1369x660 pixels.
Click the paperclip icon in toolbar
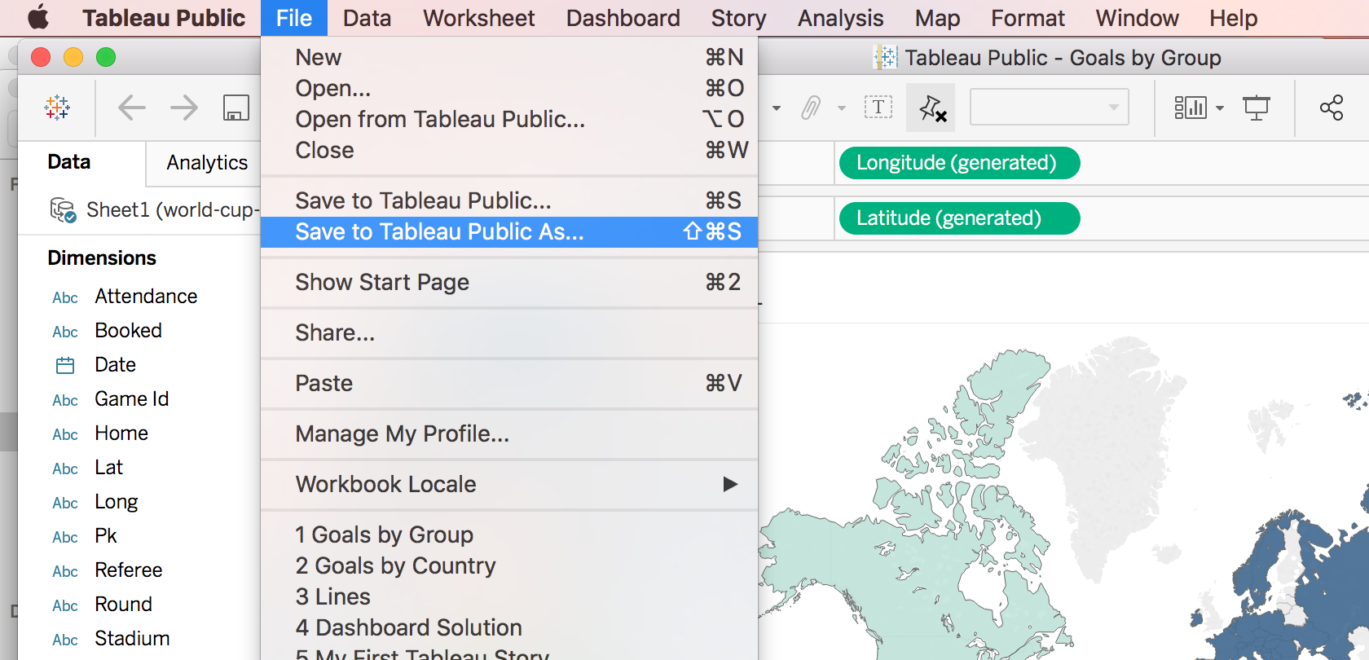(x=811, y=108)
